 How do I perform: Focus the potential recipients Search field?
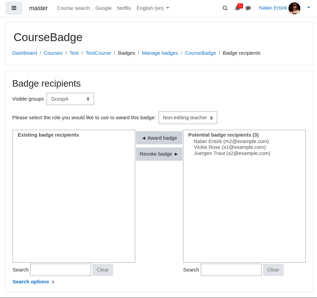coord(231,270)
